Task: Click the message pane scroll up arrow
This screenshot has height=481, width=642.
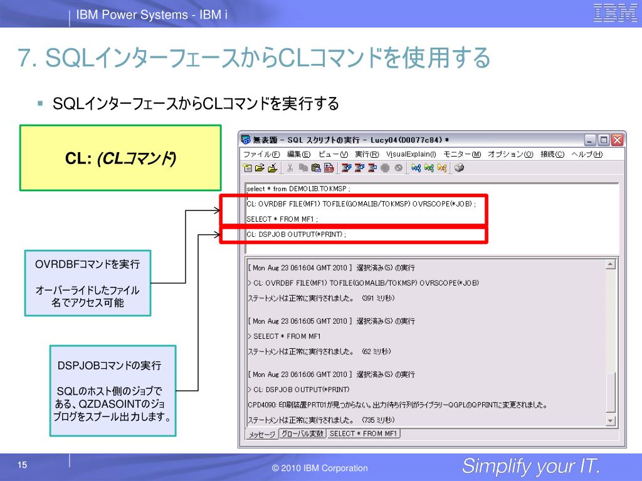Action: [x=610, y=265]
